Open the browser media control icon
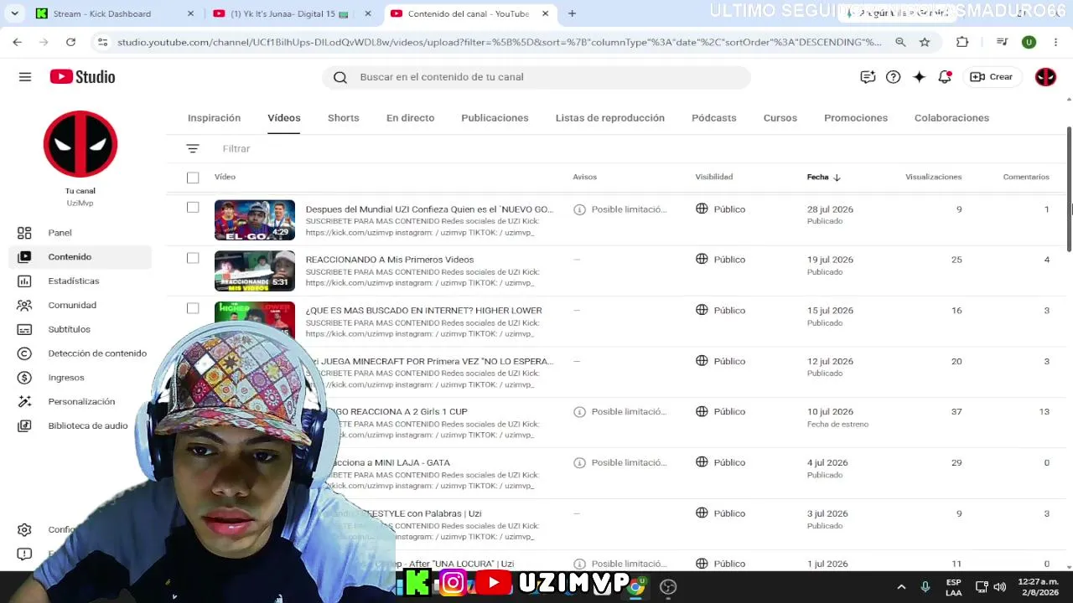 pos(1002,42)
